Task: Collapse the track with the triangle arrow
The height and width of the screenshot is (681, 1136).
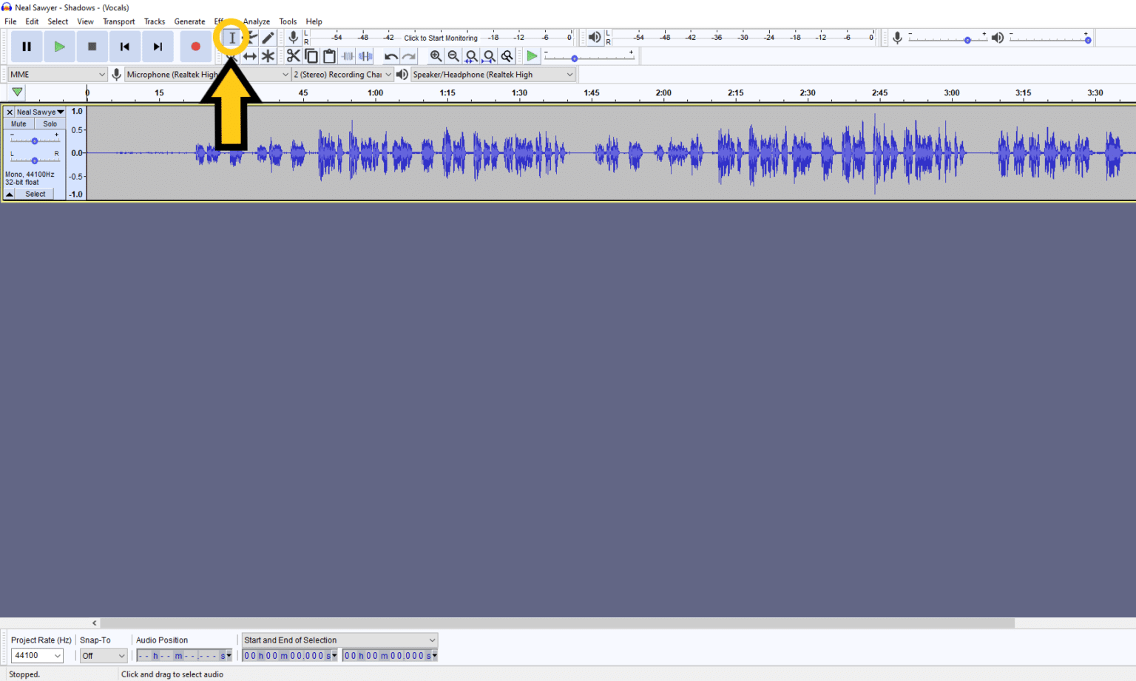Action: (9, 193)
